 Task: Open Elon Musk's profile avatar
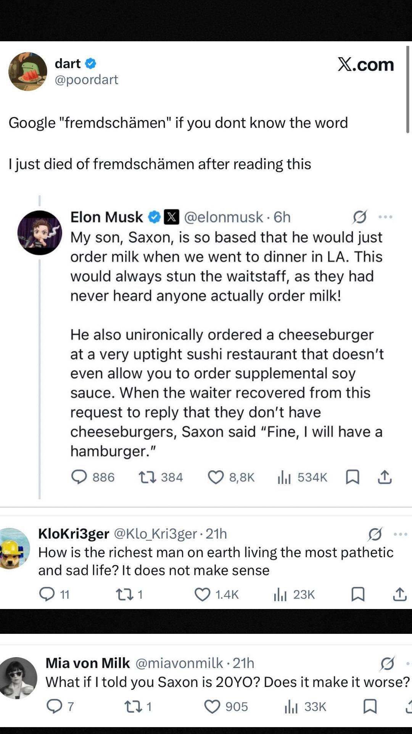[x=40, y=232]
